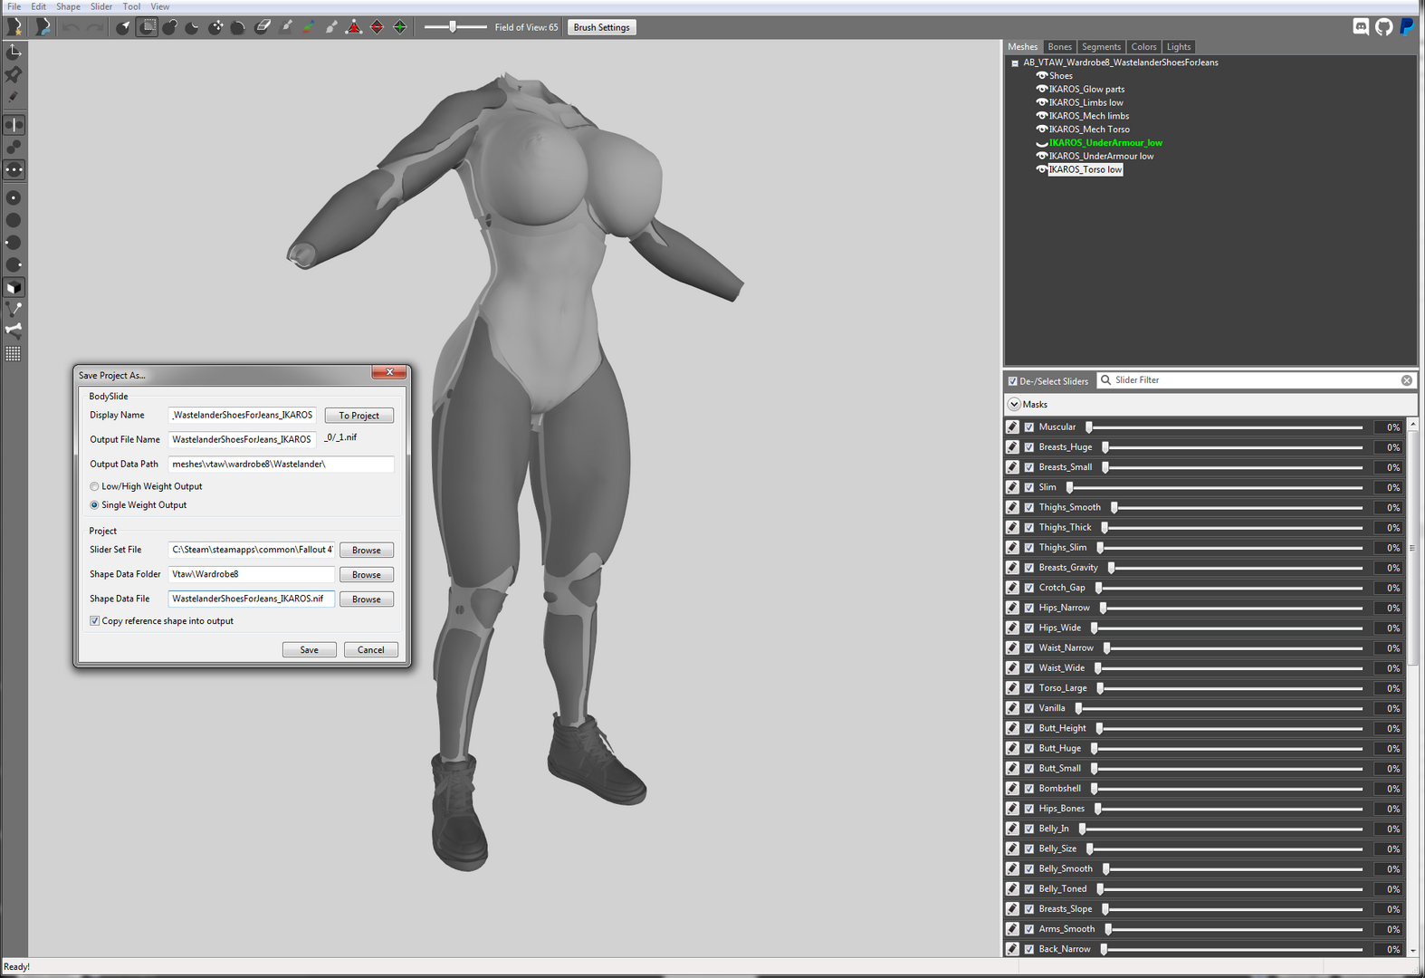1425x978 pixels.
Task: Click the edit pencil for Bombshell slider
Action: coord(1012,788)
